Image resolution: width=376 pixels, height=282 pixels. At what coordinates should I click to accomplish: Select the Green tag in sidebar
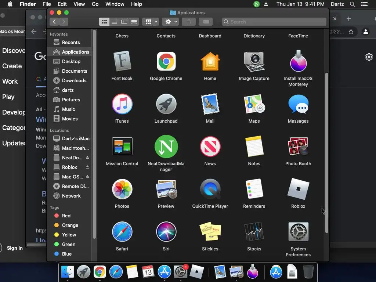[70, 244]
